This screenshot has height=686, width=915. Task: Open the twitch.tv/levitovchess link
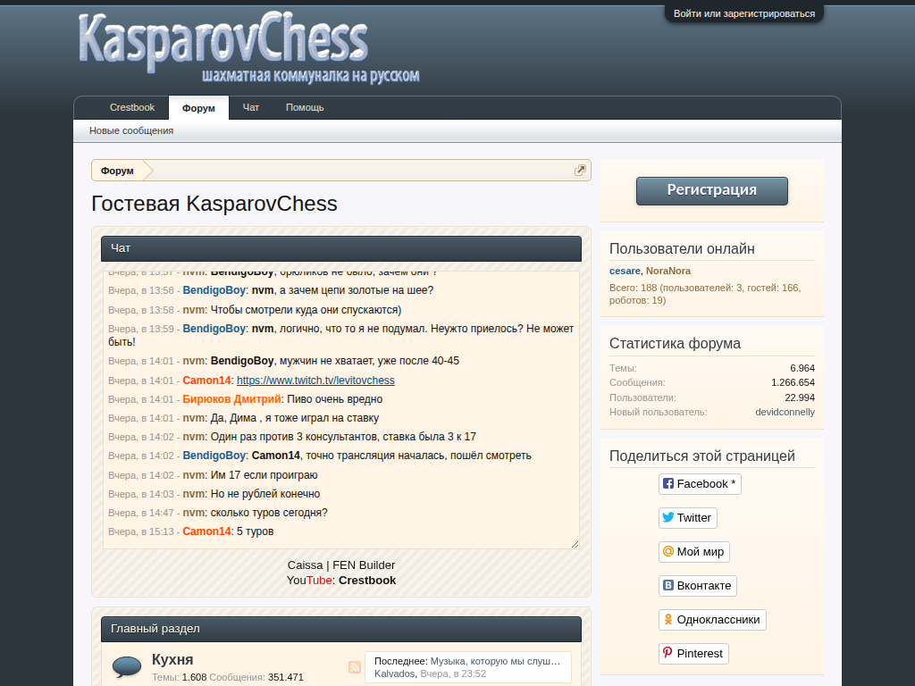click(315, 381)
